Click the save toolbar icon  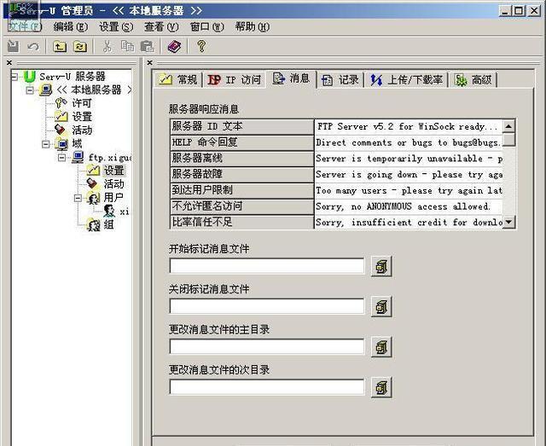14,46
